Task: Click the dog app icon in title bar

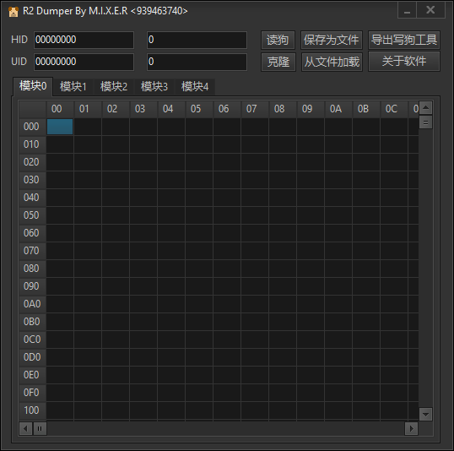Action: tap(14, 12)
